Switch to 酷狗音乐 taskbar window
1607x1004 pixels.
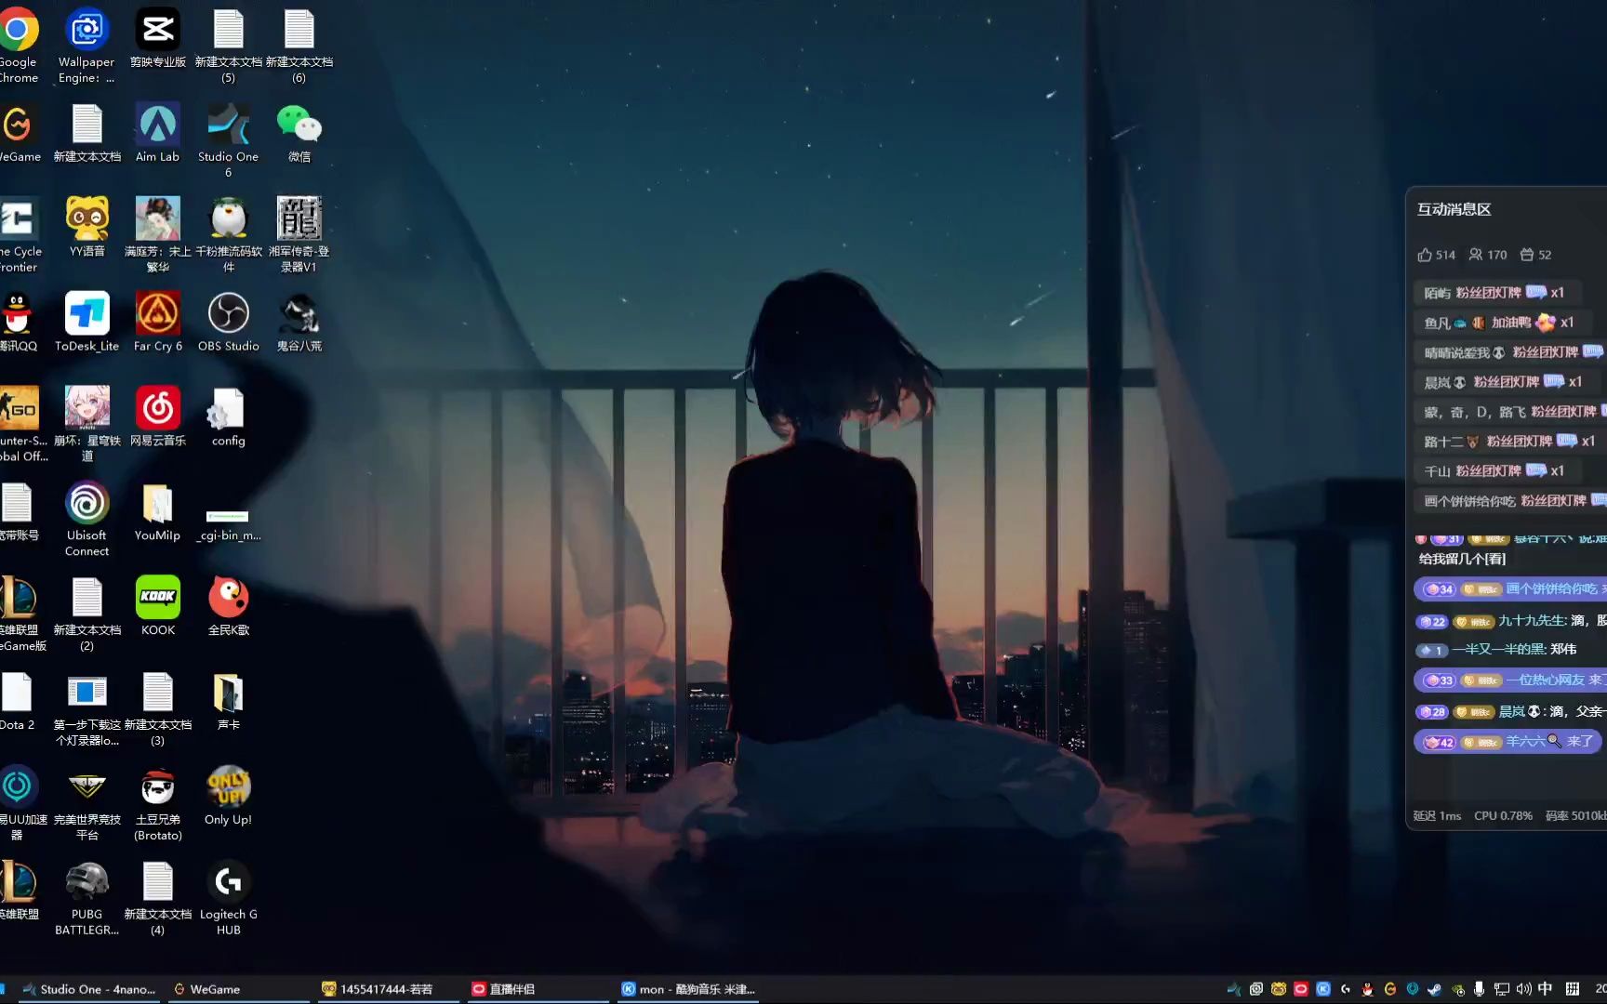tap(688, 989)
